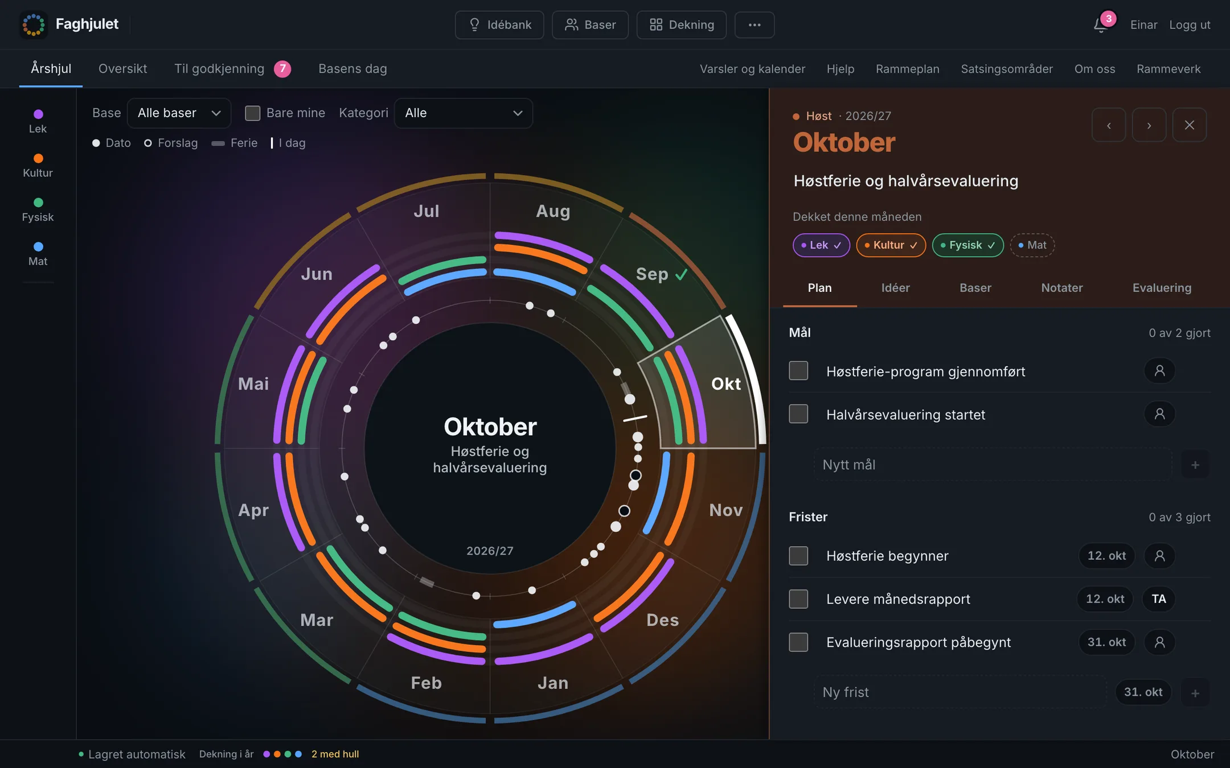Check Evalueringsrapport påbegynt deadline

pos(798,642)
